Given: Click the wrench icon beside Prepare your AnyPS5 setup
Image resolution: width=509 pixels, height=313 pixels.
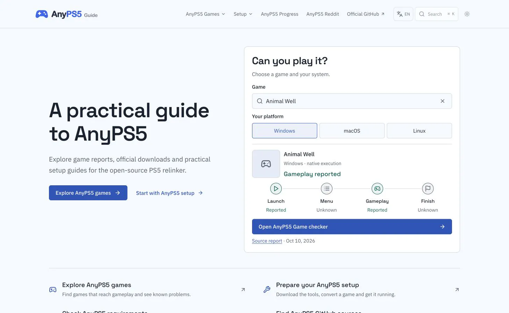Looking at the screenshot, I should pyautogui.click(x=267, y=290).
